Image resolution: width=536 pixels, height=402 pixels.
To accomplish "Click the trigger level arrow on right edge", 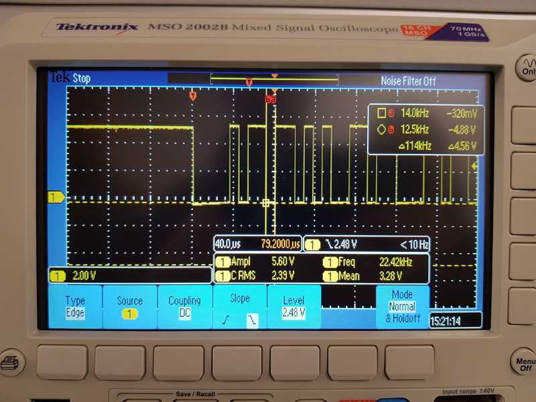I will pos(474,166).
